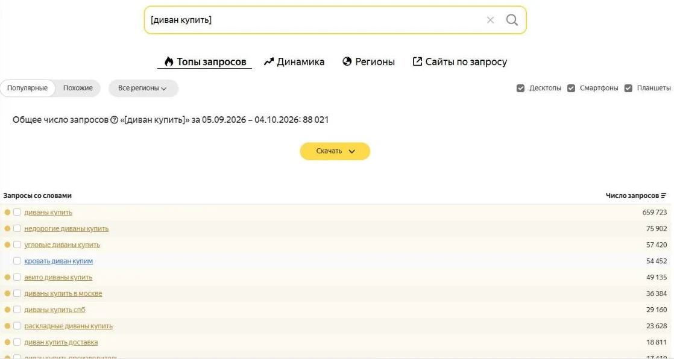Uncheck the Десктопы checkbox
This screenshot has width=674, height=359.
click(x=520, y=88)
